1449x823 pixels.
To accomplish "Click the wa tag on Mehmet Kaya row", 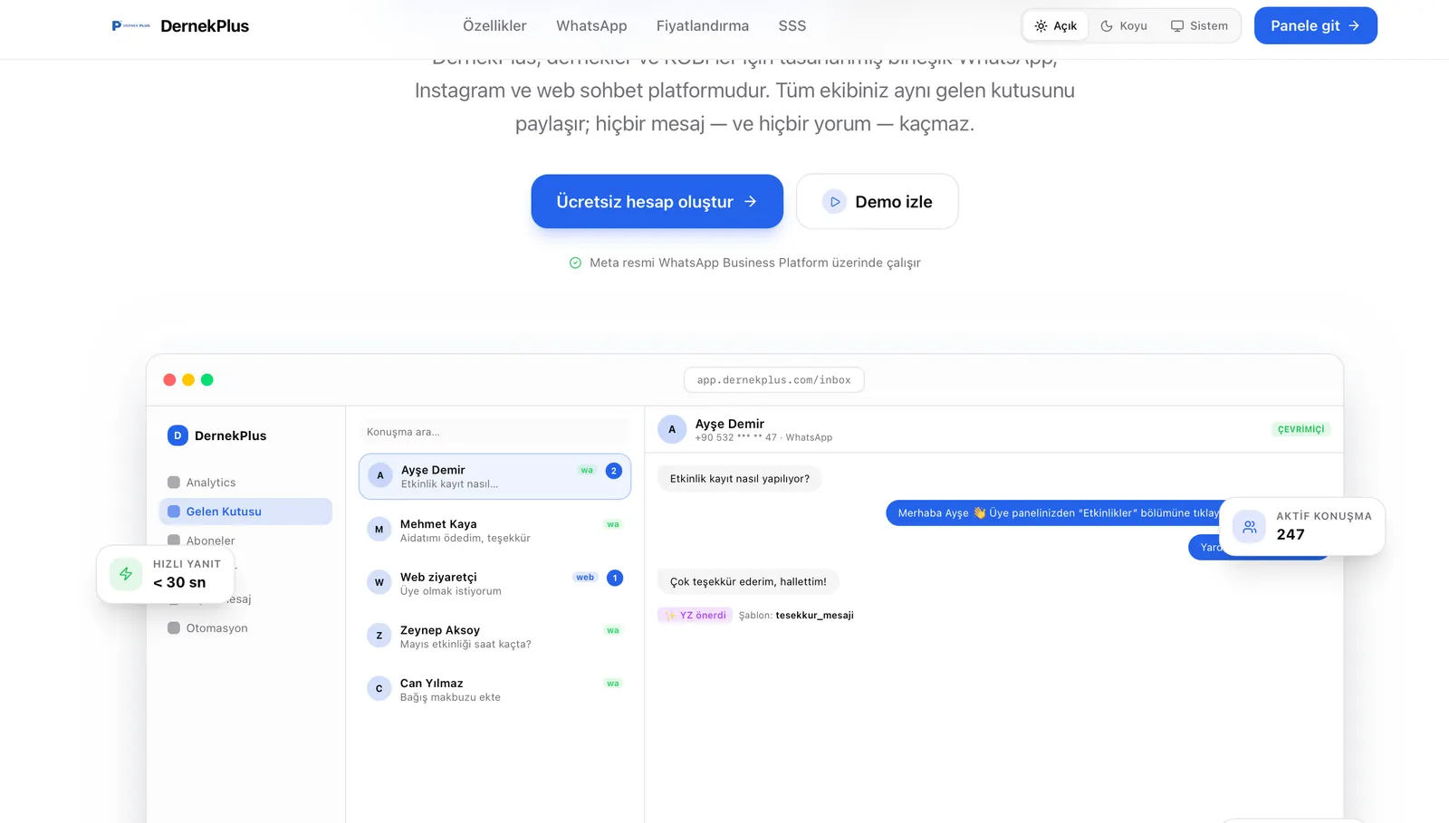I will [613, 525].
